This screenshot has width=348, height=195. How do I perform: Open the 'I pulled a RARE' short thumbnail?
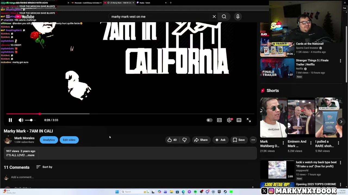pos(328,118)
